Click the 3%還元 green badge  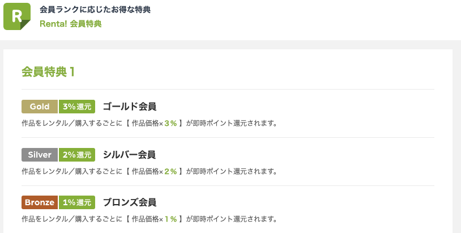coord(77,107)
